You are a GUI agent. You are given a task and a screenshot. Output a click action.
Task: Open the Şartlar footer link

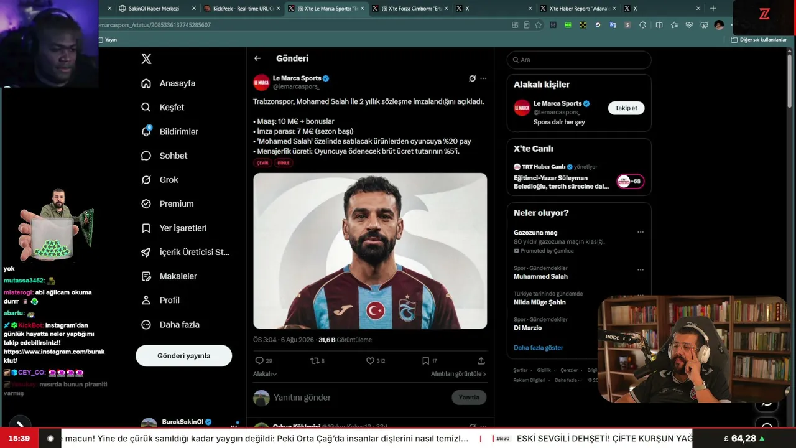[x=521, y=370]
